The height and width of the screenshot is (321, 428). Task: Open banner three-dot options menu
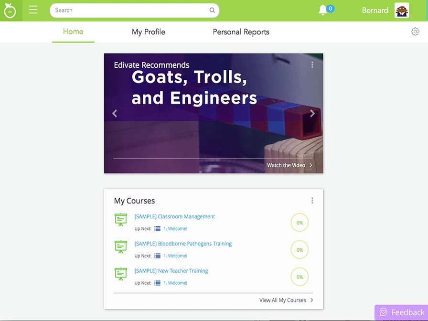tap(312, 64)
